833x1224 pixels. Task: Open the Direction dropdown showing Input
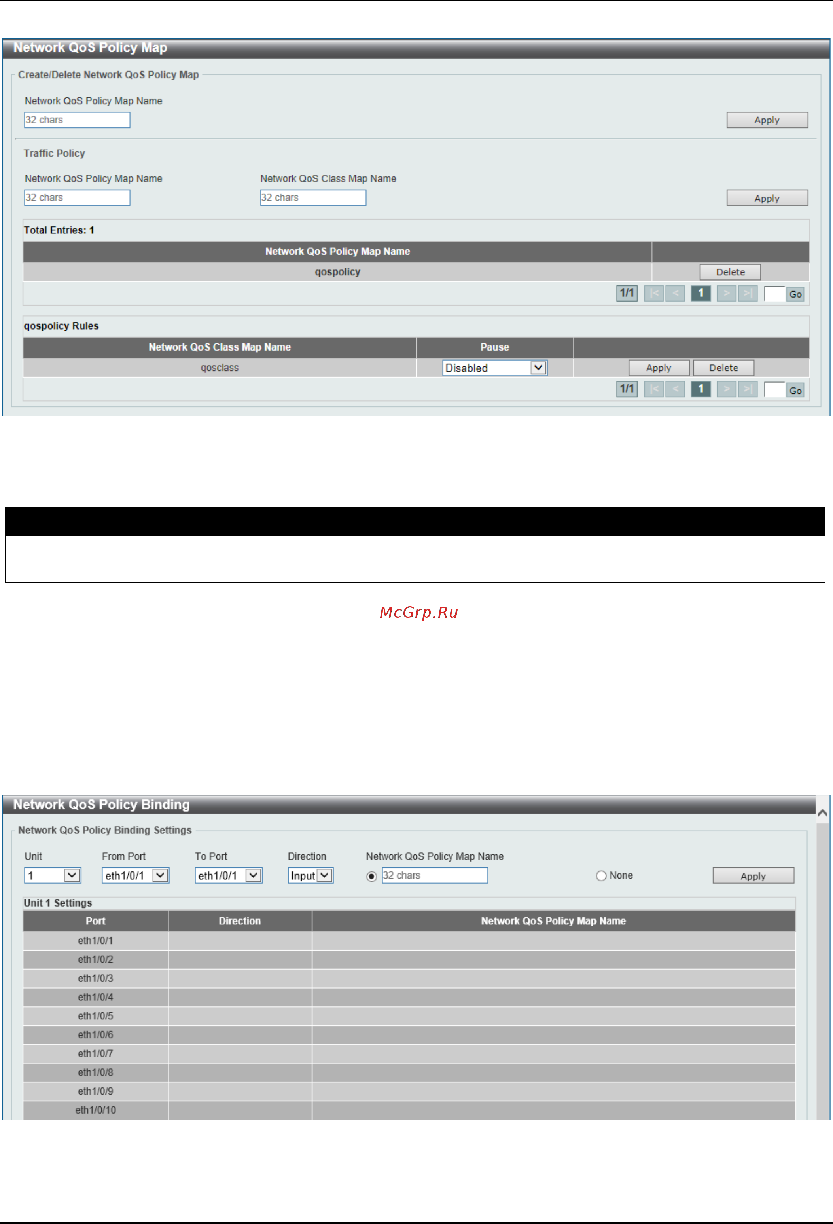click(310, 876)
